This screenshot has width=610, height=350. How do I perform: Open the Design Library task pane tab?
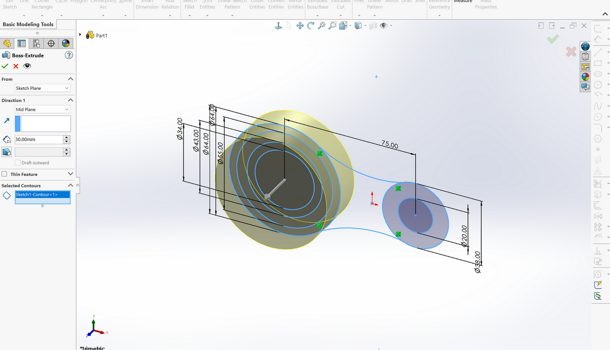[x=585, y=56]
